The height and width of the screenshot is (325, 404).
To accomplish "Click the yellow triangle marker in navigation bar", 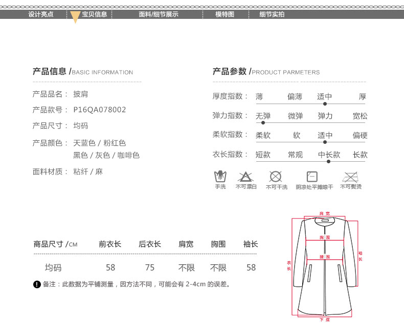I will coord(75,17).
